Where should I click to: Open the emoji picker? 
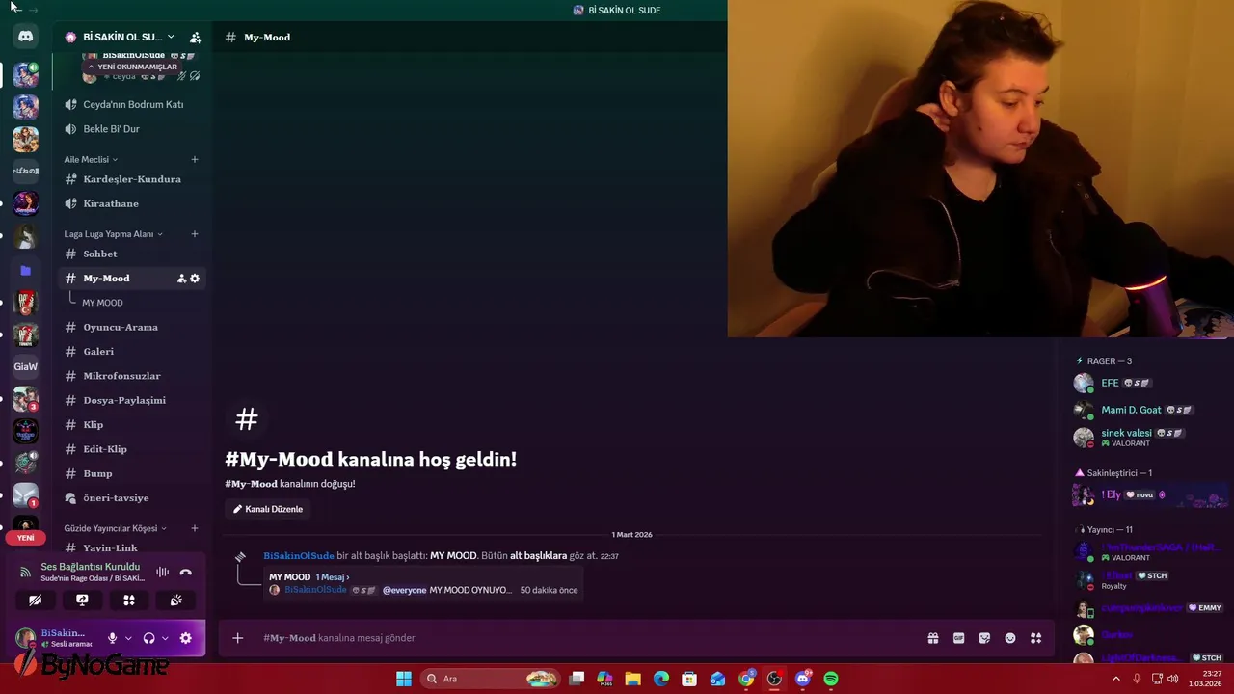tap(1010, 638)
